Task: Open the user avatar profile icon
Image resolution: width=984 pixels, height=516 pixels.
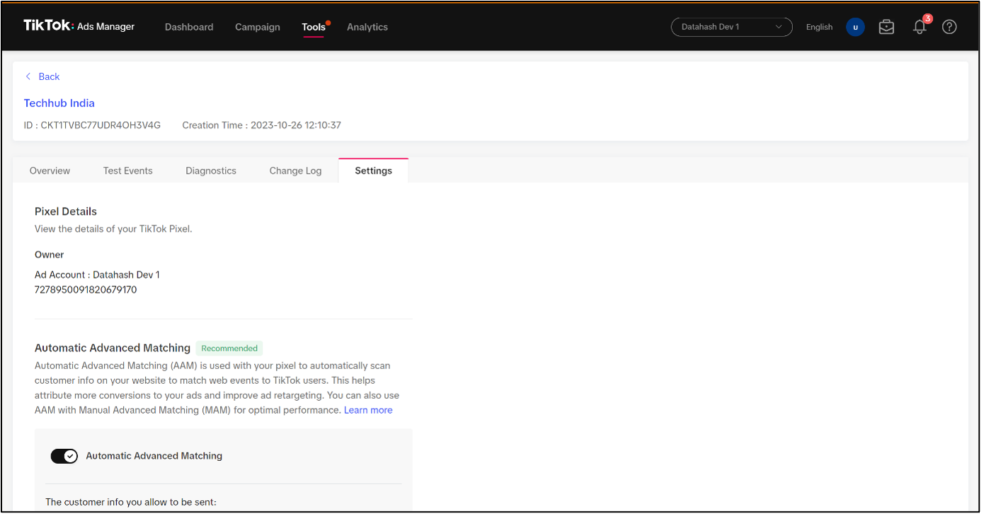Action: (x=855, y=27)
